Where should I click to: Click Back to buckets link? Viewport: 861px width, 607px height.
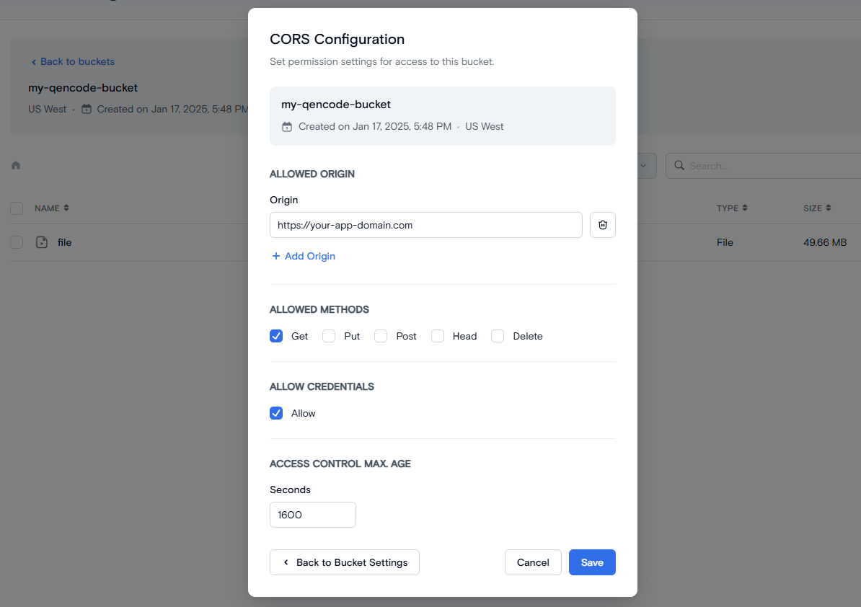click(73, 61)
